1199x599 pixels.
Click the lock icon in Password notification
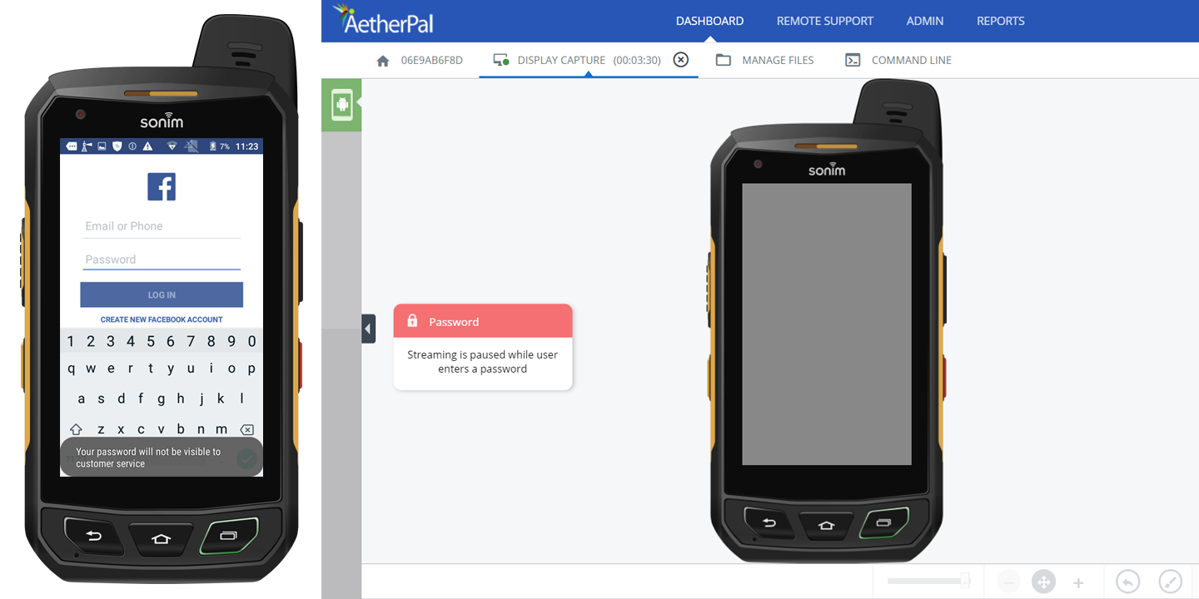tap(412, 320)
